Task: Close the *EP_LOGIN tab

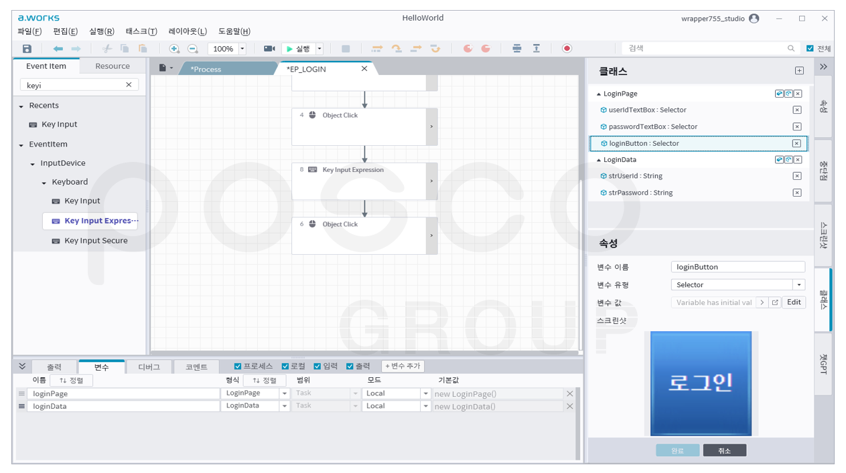Action: pos(364,69)
